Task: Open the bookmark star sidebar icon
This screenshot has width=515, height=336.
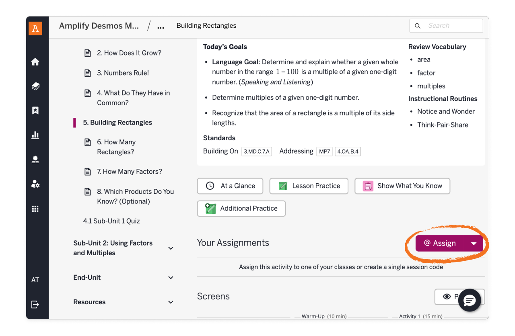Action: point(35,111)
